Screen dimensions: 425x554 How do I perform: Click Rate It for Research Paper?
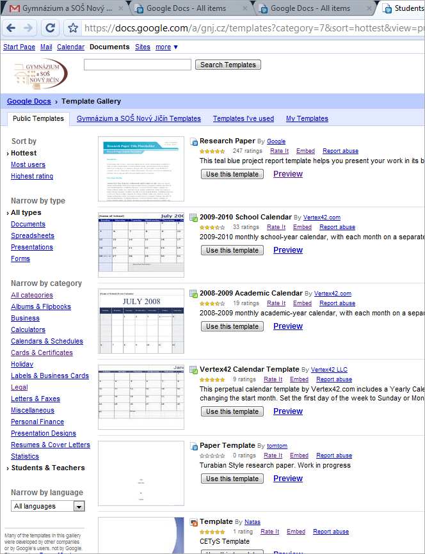click(279, 151)
